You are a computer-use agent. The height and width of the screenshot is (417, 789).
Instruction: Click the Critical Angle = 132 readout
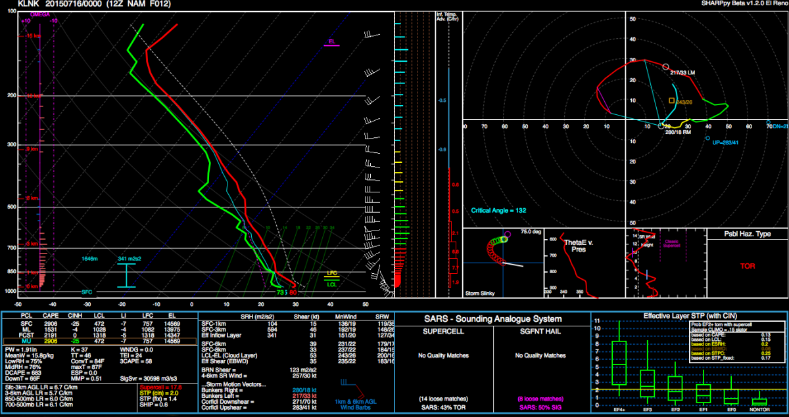point(499,211)
